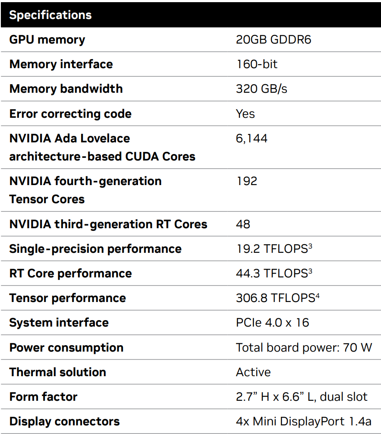Click the 20GB GDDR6 value
381x434 pixels.
274,40
